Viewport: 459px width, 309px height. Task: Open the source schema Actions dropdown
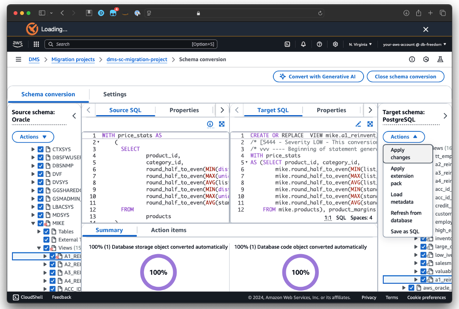[x=33, y=137]
